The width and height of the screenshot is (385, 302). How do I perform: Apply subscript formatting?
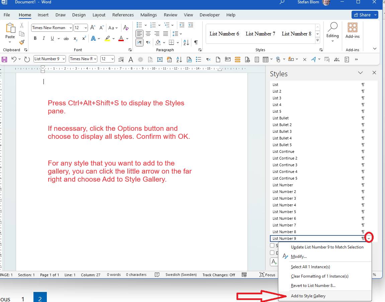(x=75, y=38)
